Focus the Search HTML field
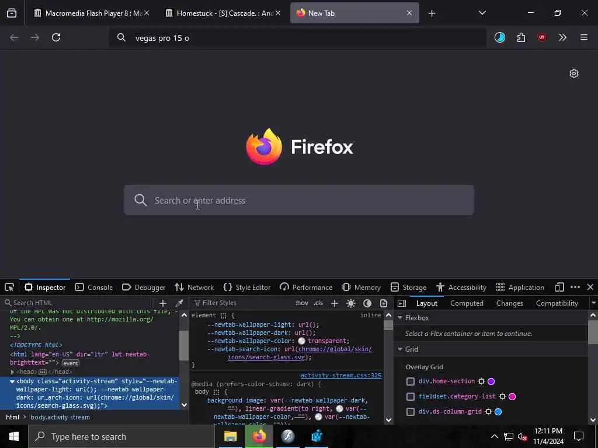Viewport: 598px width, 448px height. click(78, 303)
